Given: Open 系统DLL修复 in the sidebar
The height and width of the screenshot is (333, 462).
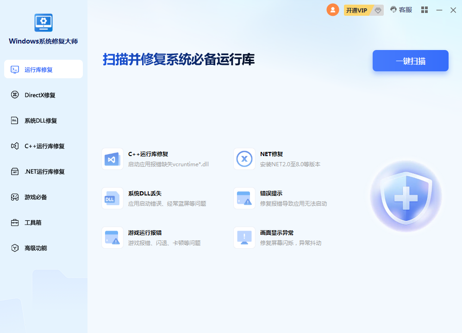Looking at the screenshot, I should point(44,120).
